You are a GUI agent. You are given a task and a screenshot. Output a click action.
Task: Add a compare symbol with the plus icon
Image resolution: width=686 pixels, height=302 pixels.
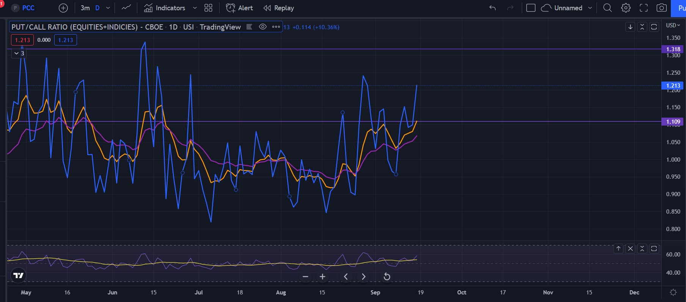tap(63, 8)
